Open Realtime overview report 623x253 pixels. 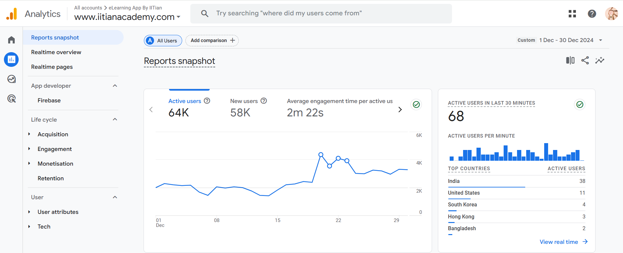pos(56,52)
